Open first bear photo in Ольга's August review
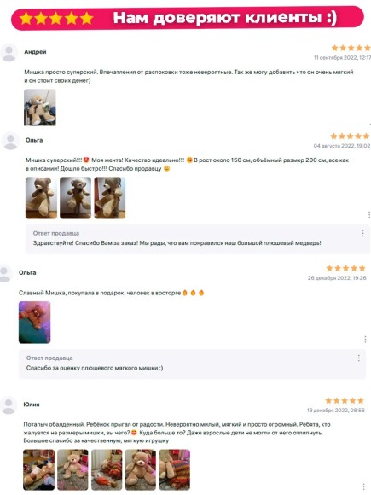The height and width of the screenshot is (495, 371). 41,198
